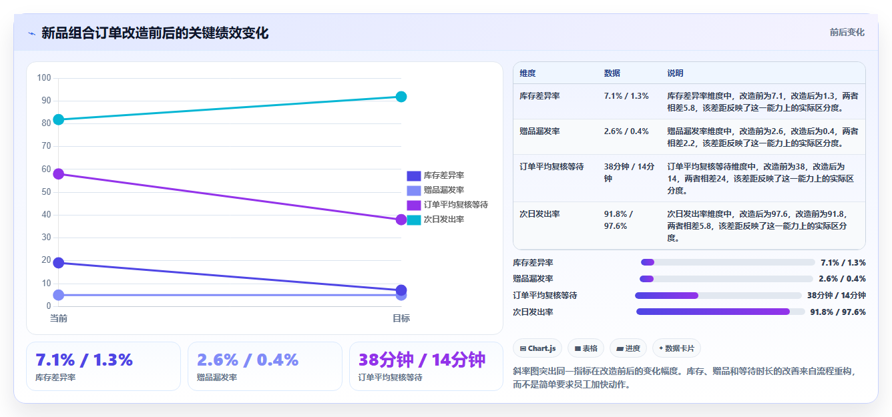The width and height of the screenshot is (892, 417).
Task: Click the 库存差异率 label beside its progress bar
Action: click(533, 263)
